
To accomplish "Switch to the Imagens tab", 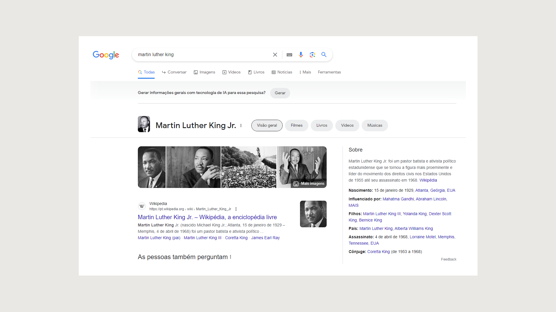I will (204, 72).
